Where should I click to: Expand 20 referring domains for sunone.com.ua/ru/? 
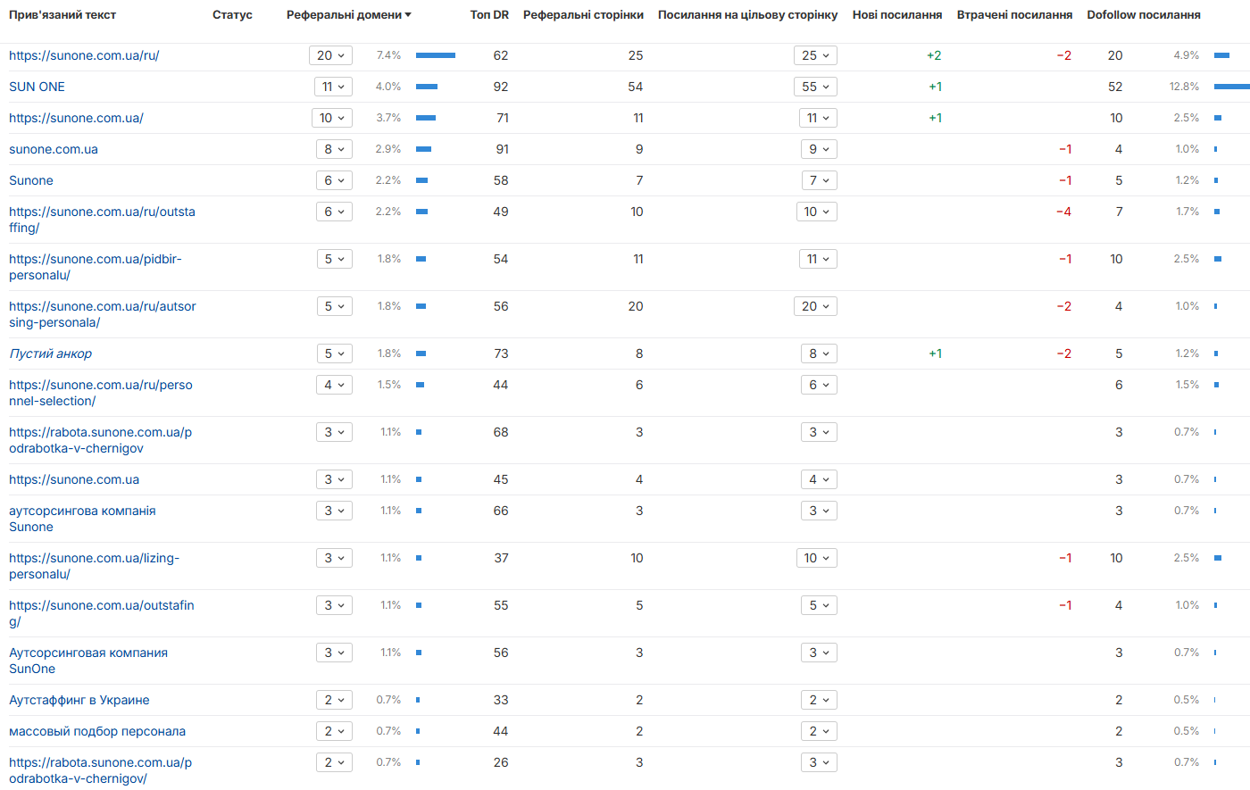(x=331, y=55)
